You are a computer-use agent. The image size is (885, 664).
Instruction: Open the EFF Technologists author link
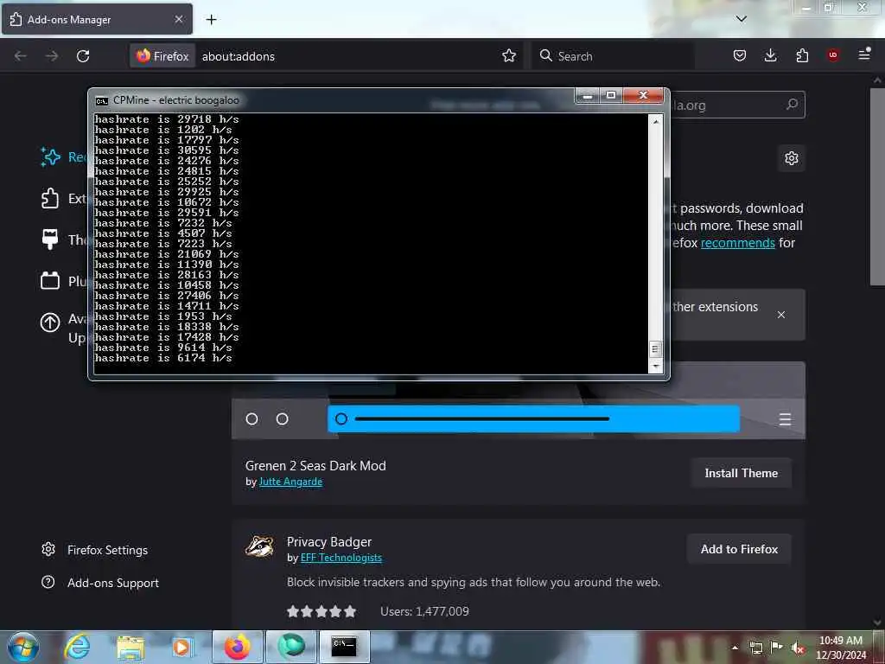click(x=341, y=558)
